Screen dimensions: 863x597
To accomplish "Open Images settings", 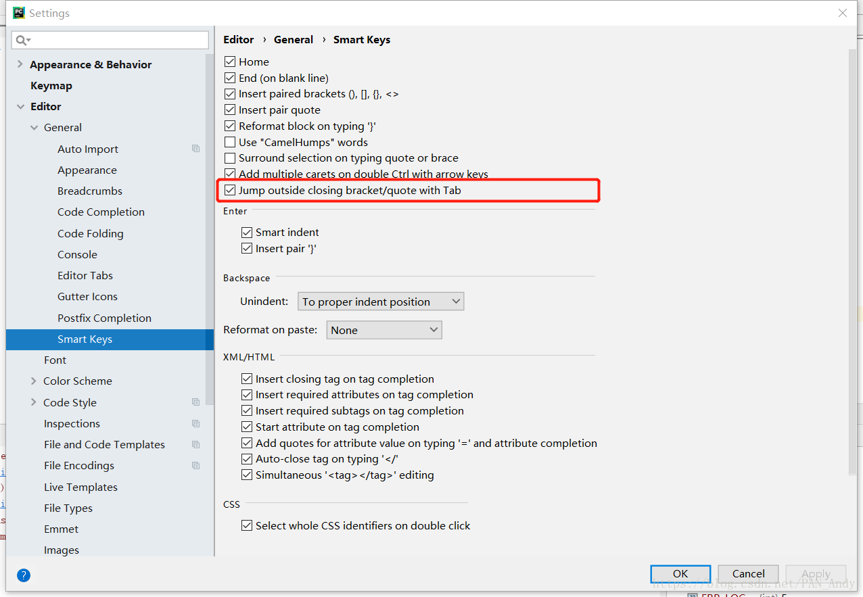I will click(62, 550).
